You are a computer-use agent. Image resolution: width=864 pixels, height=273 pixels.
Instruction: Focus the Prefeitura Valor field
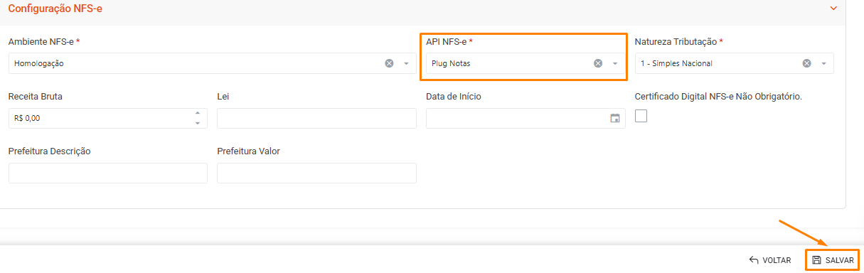point(316,173)
